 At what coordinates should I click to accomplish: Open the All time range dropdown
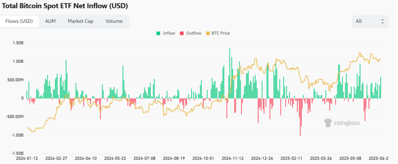(370, 21)
